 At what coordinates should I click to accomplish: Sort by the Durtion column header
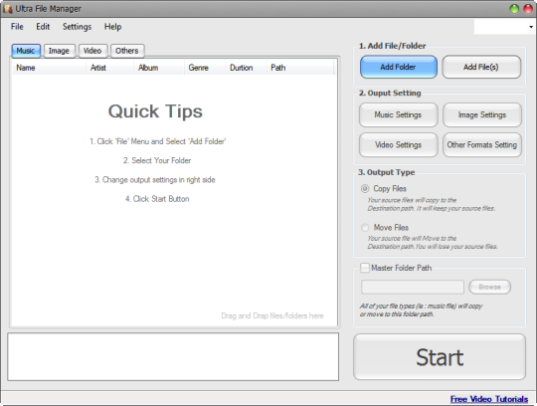pyautogui.click(x=246, y=68)
